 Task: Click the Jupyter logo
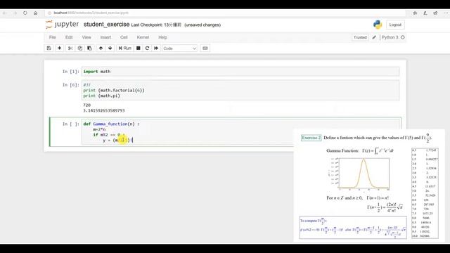63,25
